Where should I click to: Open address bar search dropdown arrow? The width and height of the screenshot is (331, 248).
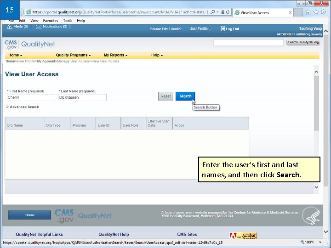pyautogui.click(x=217, y=12)
